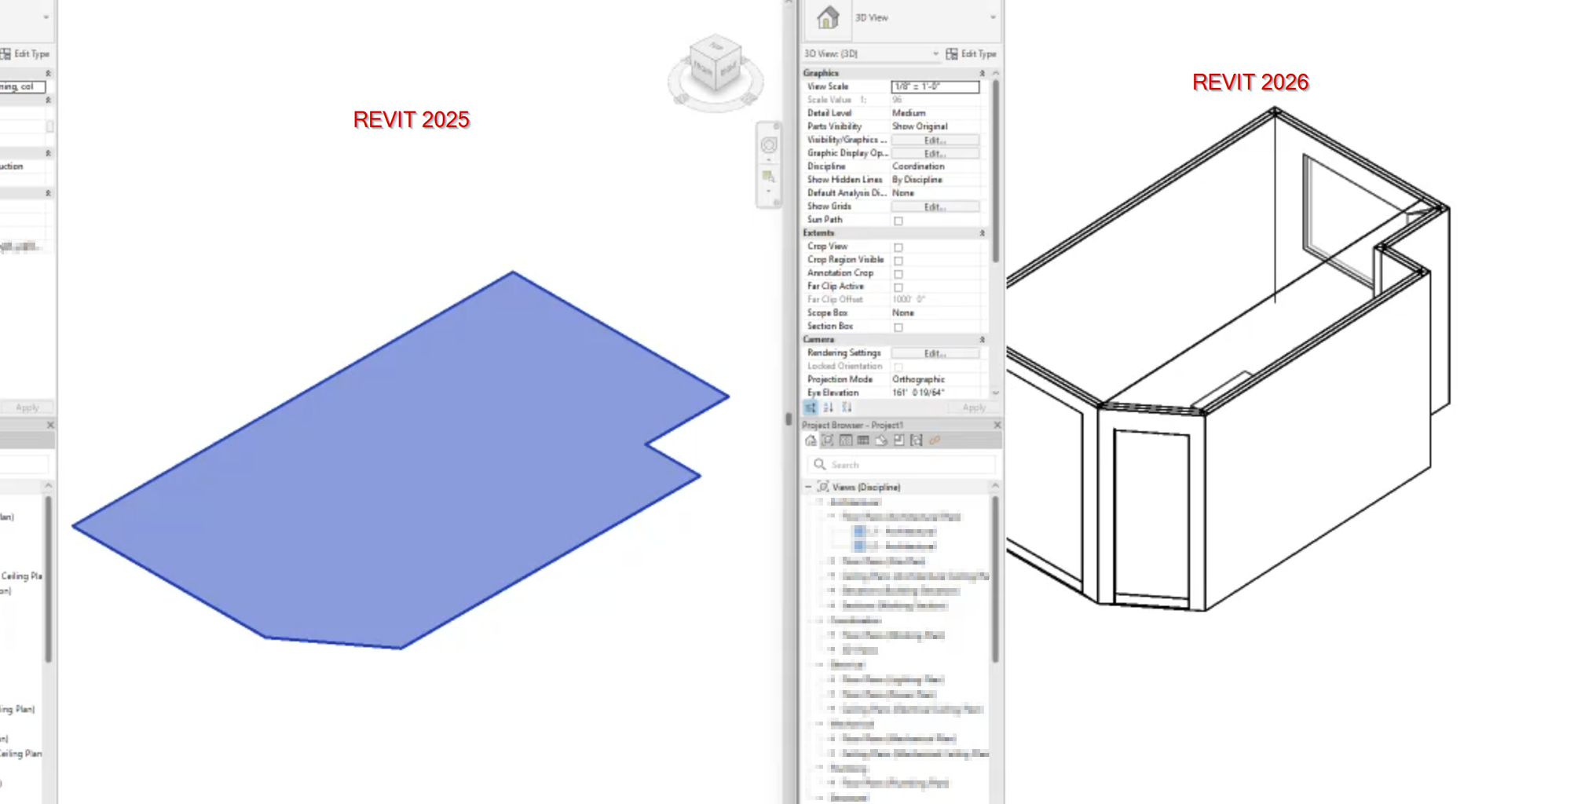Viewport: 1581px width, 804px height.
Task: Close the Project Browser panel
Action: 997,425
